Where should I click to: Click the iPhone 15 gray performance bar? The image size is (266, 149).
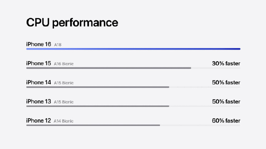[x=109, y=68]
